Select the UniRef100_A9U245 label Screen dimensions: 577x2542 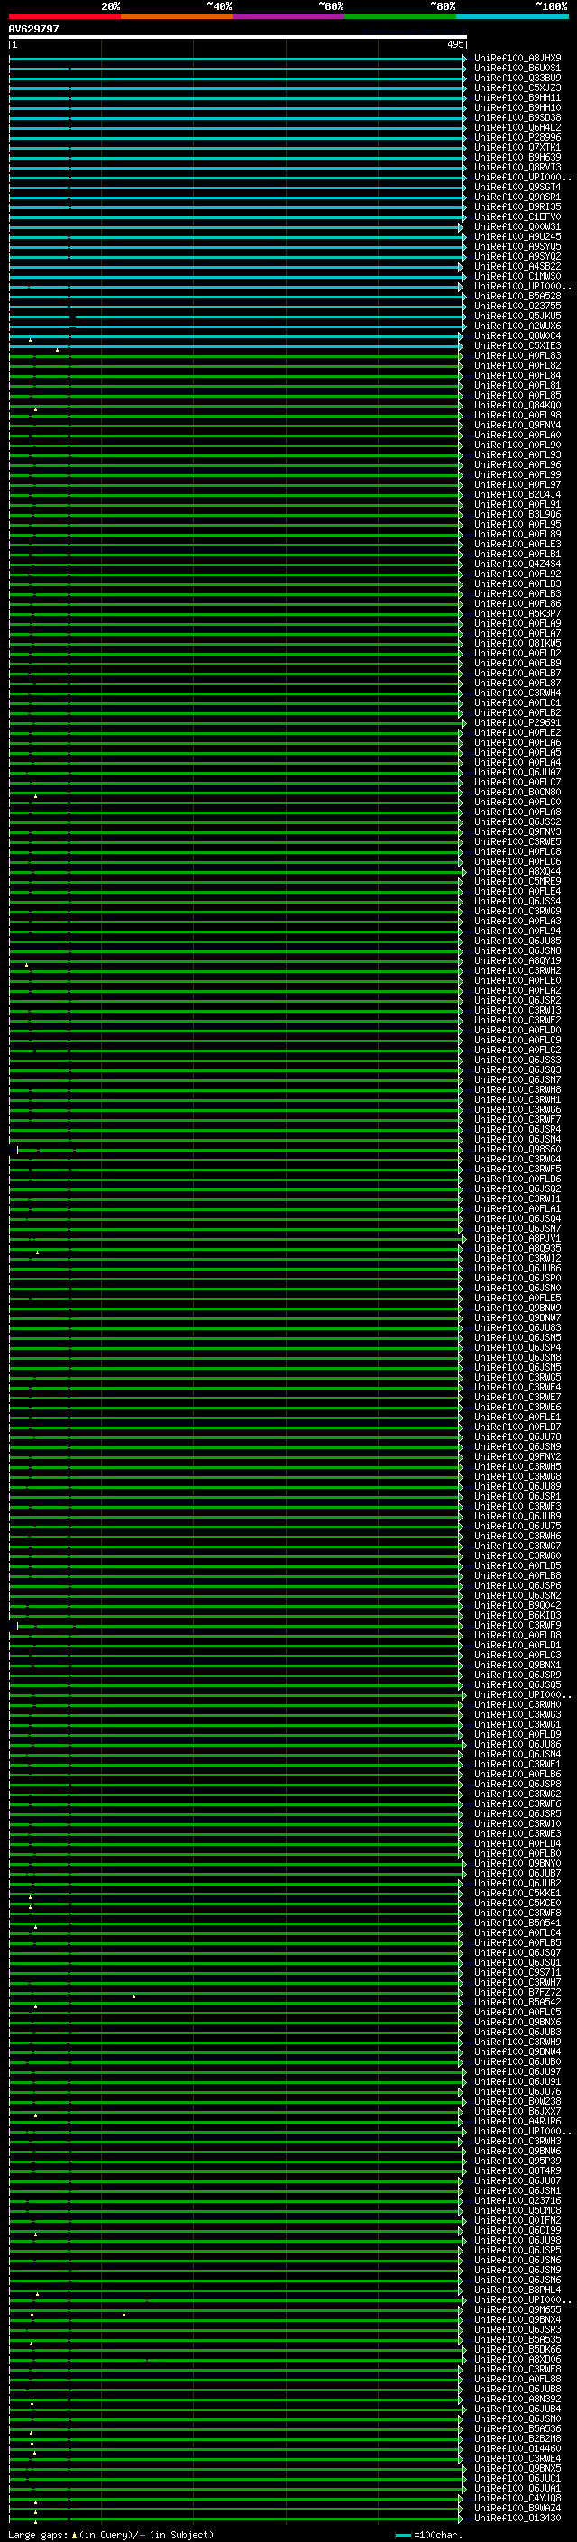tap(517, 237)
